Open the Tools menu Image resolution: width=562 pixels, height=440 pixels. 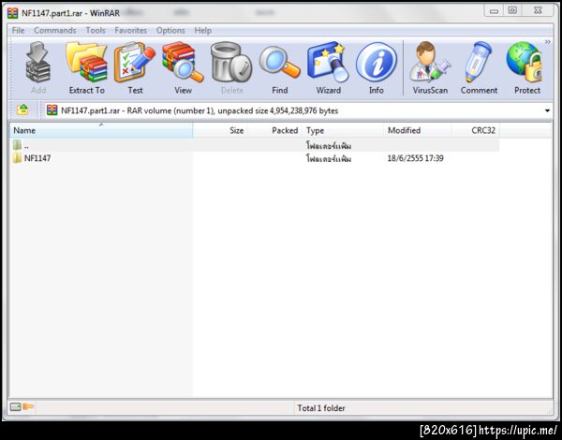(x=96, y=31)
